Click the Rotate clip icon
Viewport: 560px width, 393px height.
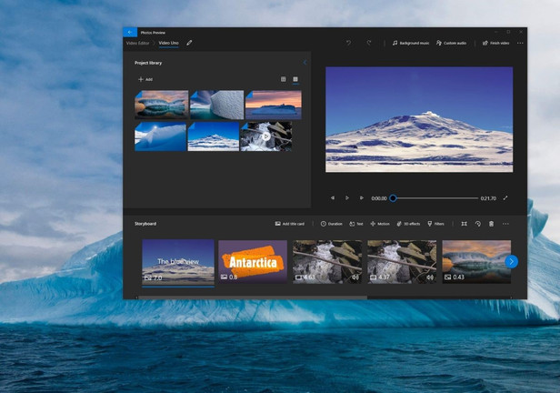click(478, 223)
